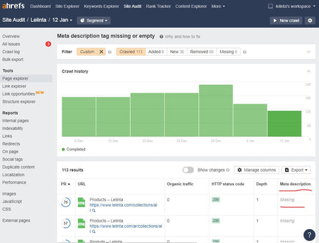Viewport: 319px width, 243px height.
Task: Click the 5 Jan crawl history bar
Action: [250, 120]
